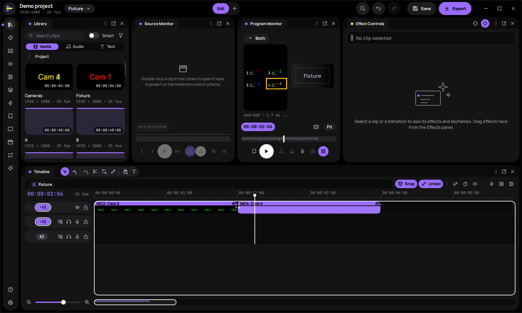The width and height of the screenshot is (522, 313).
Task: Activate the Selection arrow tool in Timeline
Action: pyautogui.click(x=65, y=171)
